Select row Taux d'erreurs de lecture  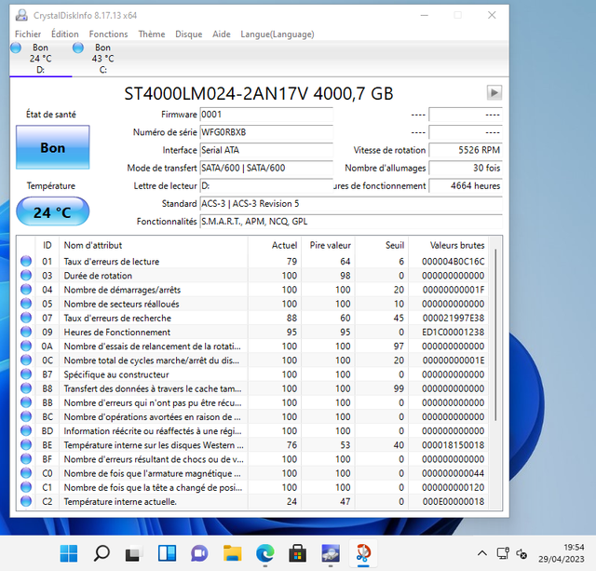click(x=252, y=262)
